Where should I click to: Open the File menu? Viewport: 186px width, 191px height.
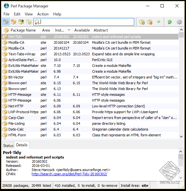(x=6, y=14)
